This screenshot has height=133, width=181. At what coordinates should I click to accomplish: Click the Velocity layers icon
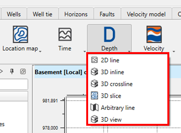(154, 34)
